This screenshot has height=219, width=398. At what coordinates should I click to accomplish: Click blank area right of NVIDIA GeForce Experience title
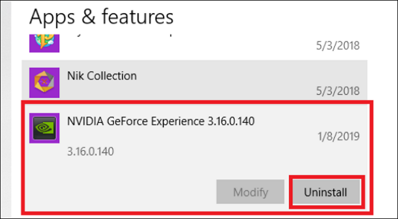[x=305, y=121]
